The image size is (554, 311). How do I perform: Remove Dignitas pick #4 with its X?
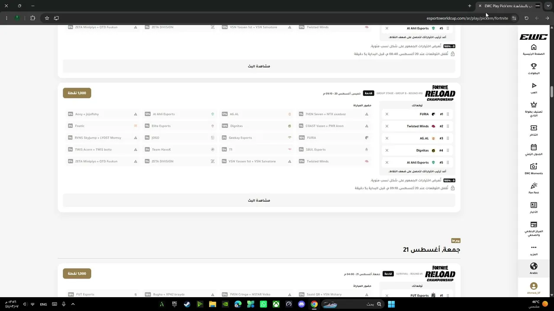click(x=387, y=150)
